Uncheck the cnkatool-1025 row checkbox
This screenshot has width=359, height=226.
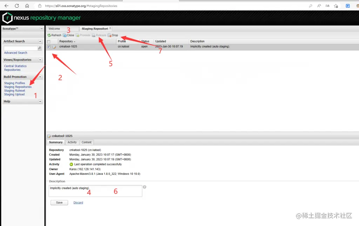(x=48, y=47)
